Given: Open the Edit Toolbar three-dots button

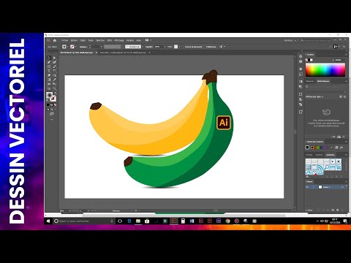Looking at the screenshot, I should coord(52,120).
